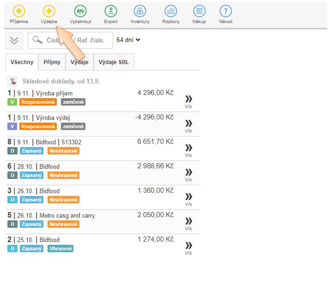Switch to the Příjmy tab

click(x=52, y=62)
